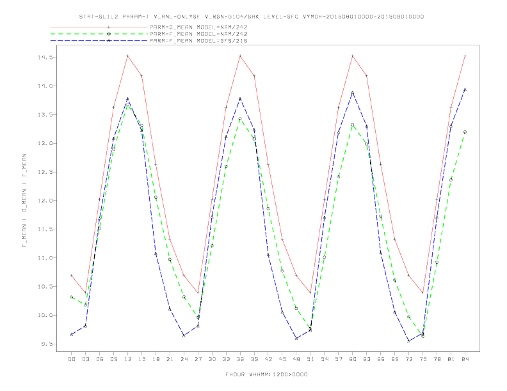
Task: Click x-axis tick label 48
Action: [x=296, y=359]
